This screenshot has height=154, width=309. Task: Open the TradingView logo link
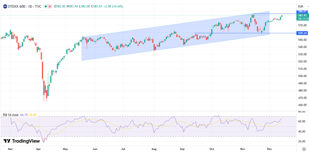click(x=22, y=141)
